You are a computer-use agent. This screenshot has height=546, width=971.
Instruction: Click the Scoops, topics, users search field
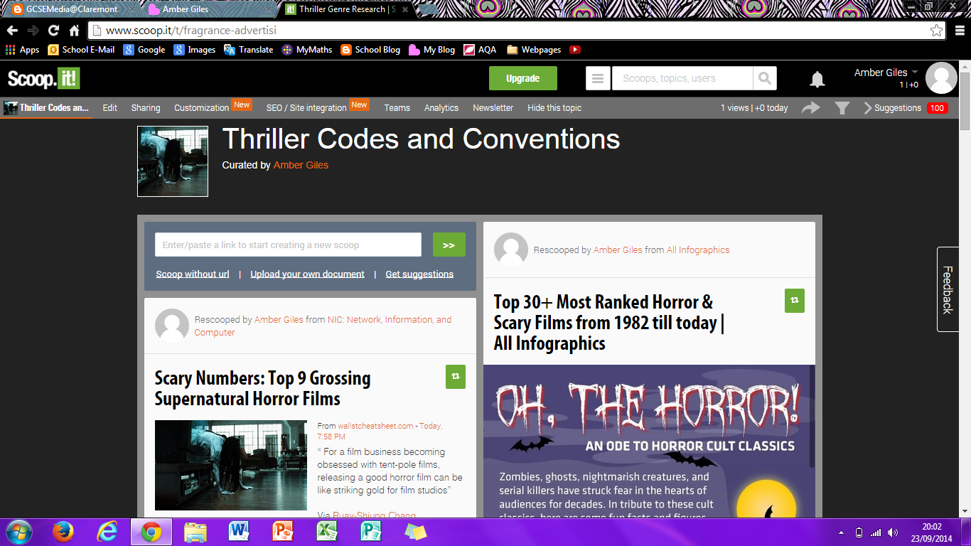(x=682, y=78)
